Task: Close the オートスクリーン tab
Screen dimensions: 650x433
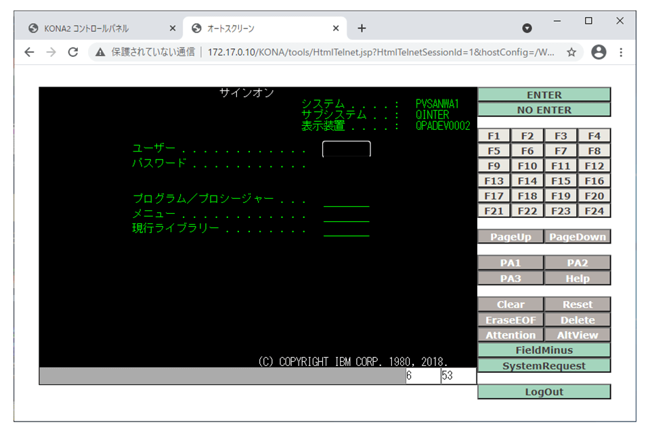Action: [336, 28]
